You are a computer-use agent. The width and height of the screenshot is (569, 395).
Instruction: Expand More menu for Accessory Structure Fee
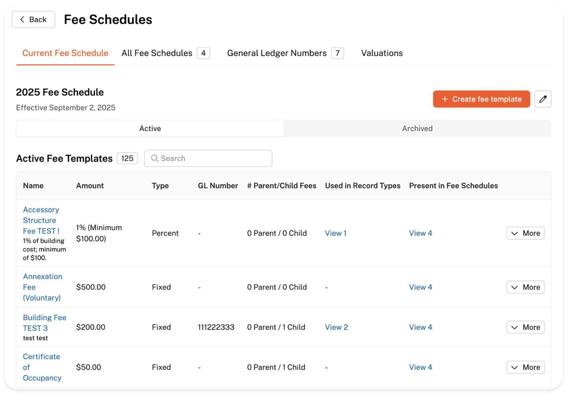pos(525,233)
